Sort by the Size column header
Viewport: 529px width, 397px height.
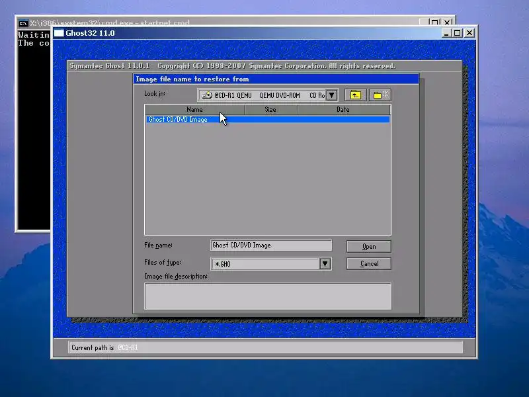[270, 109]
